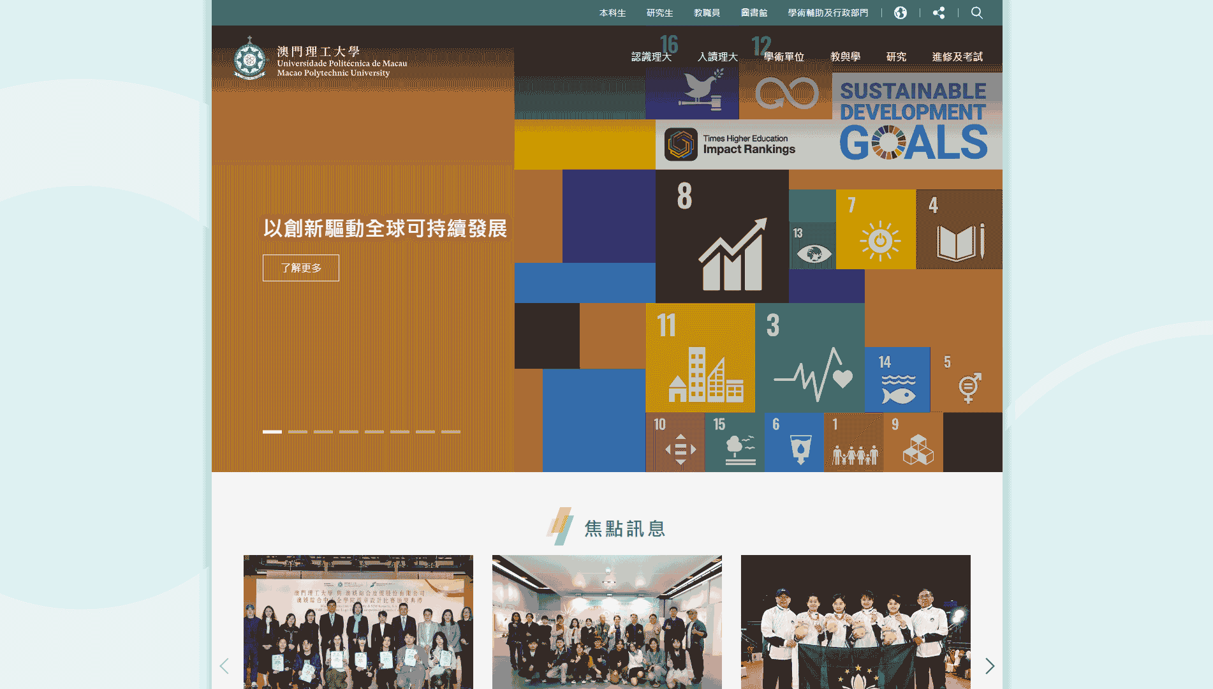The width and height of the screenshot is (1213, 689).
Task: Select second carousel slide indicator
Action: [x=298, y=432]
